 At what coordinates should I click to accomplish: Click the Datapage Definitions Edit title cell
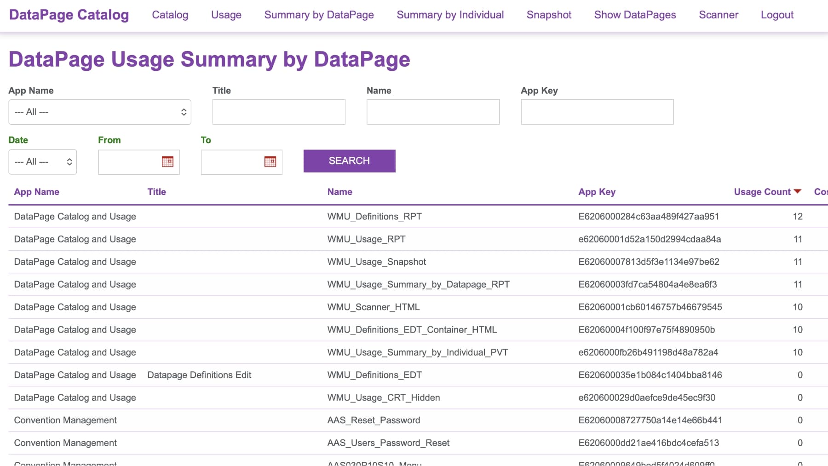(199, 375)
